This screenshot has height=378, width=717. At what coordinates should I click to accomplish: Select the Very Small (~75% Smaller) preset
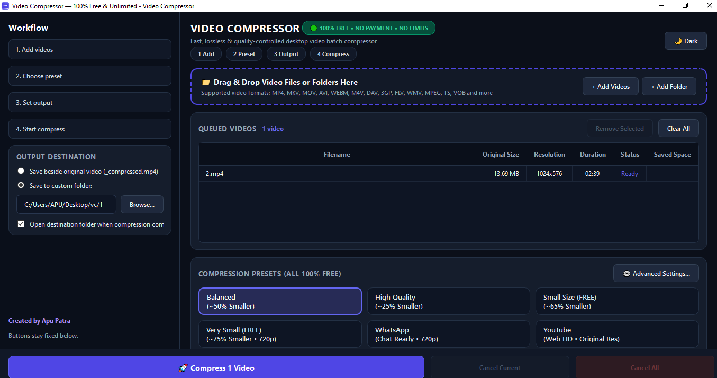click(x=280, y=334)
